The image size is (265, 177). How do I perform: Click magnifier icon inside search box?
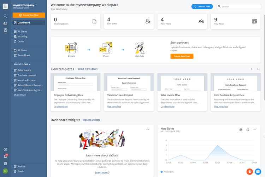tap(219, 6)
